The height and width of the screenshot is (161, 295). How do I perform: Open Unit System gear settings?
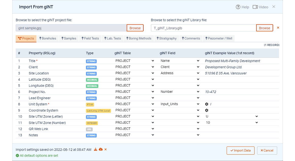207,104
